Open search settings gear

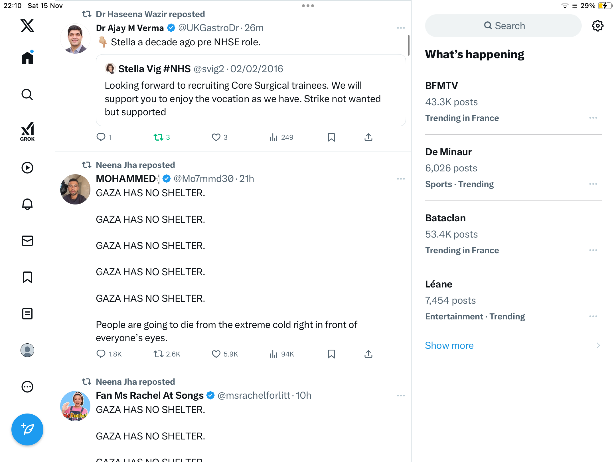597,26
